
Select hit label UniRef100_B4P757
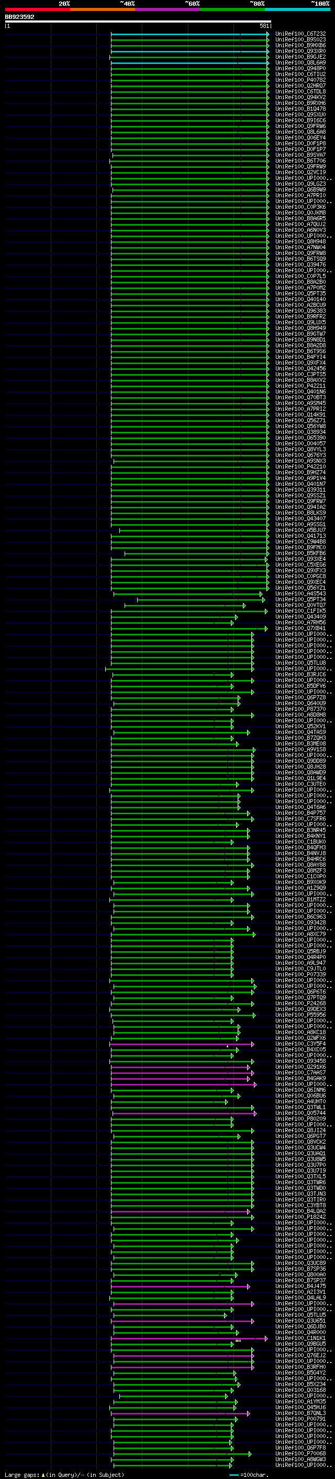pos(300,813)
